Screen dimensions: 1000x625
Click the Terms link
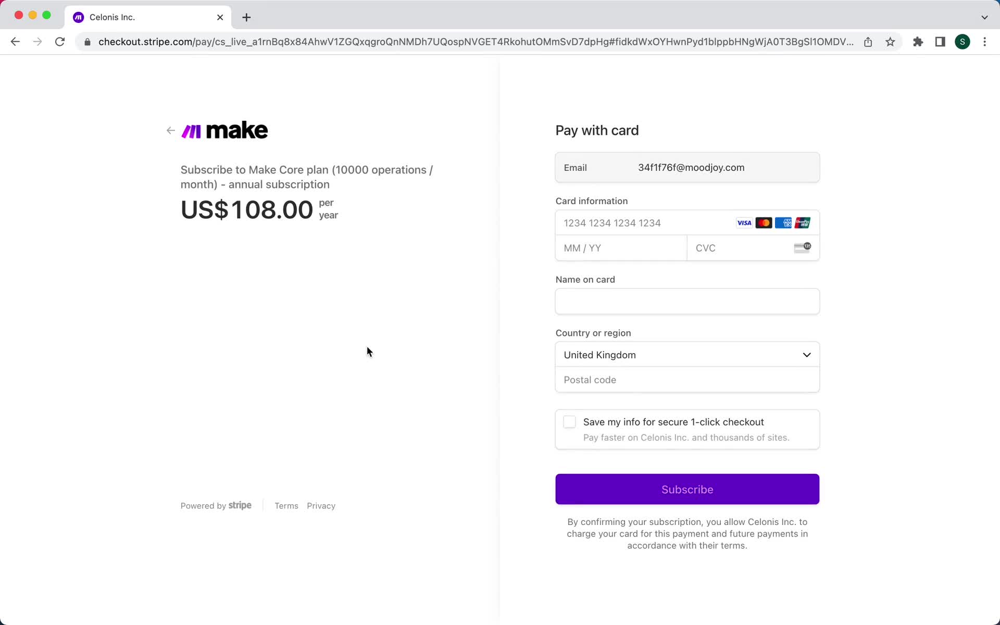[286, 506]
